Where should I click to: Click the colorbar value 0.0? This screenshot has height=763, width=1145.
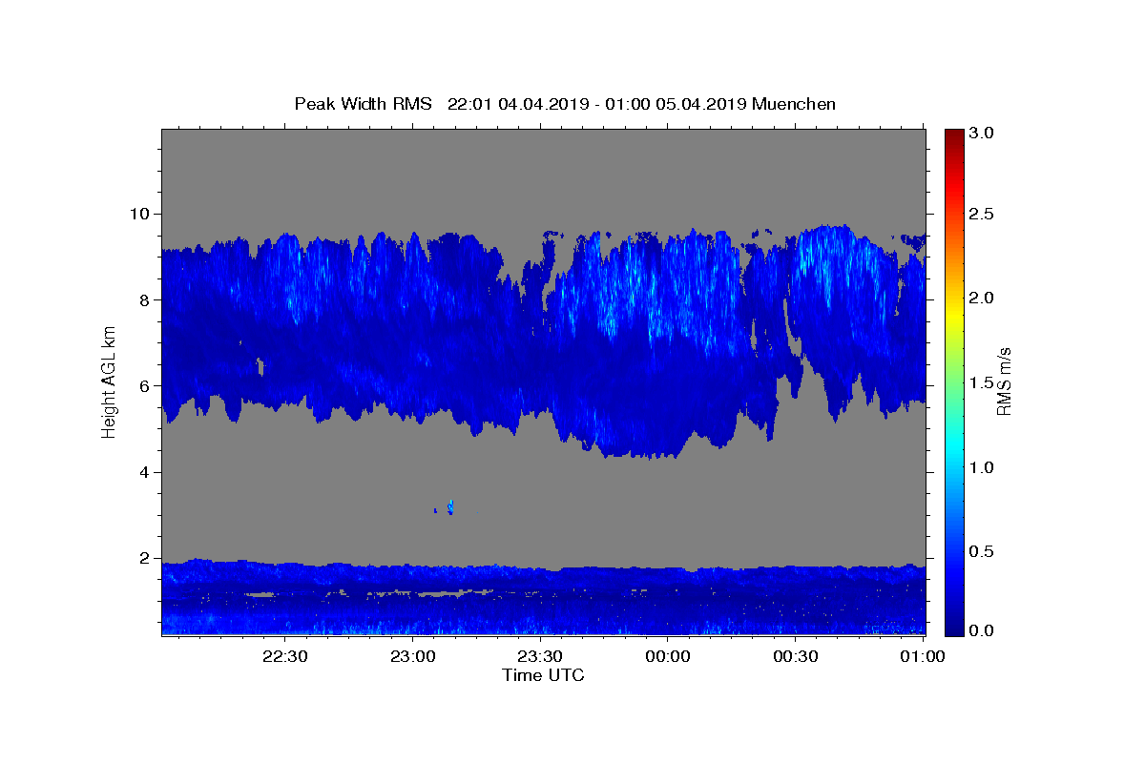tap(983, 631)
